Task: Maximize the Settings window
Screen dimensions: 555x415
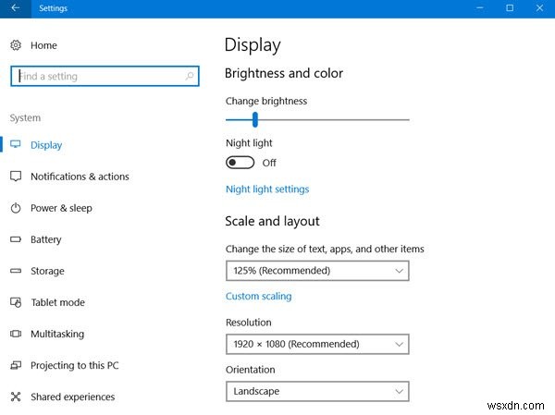Action: [510, 7]
